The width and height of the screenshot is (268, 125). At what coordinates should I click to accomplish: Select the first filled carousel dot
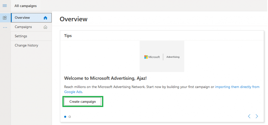pyautogui.click(x=65, y=117)
